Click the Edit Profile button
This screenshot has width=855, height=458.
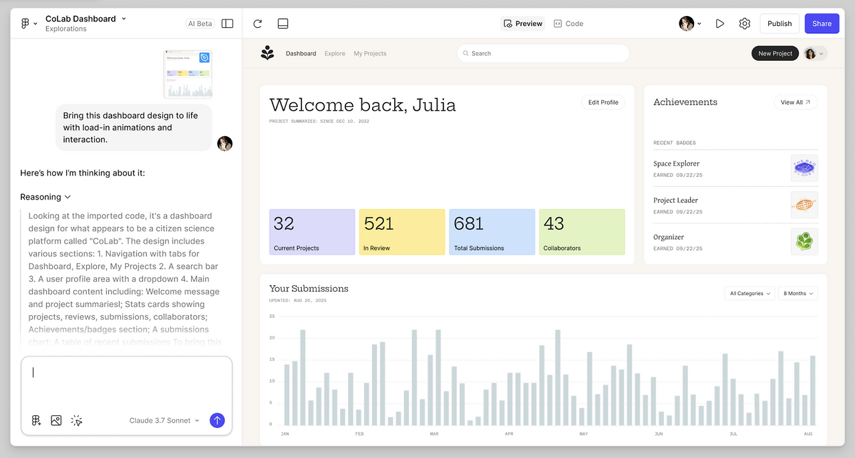[x=603, y=102]
